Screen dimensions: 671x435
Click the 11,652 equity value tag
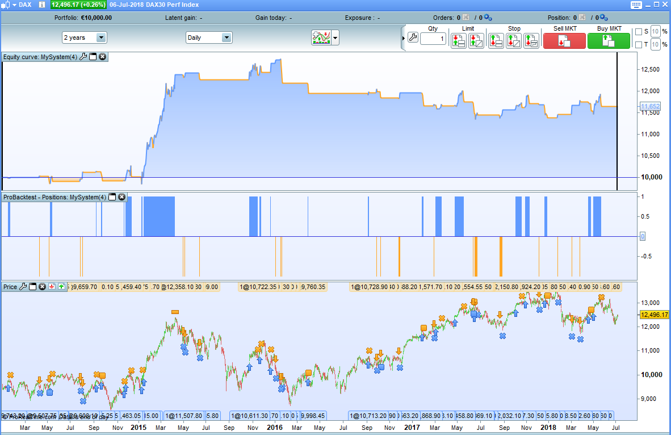tap(650, 106)
